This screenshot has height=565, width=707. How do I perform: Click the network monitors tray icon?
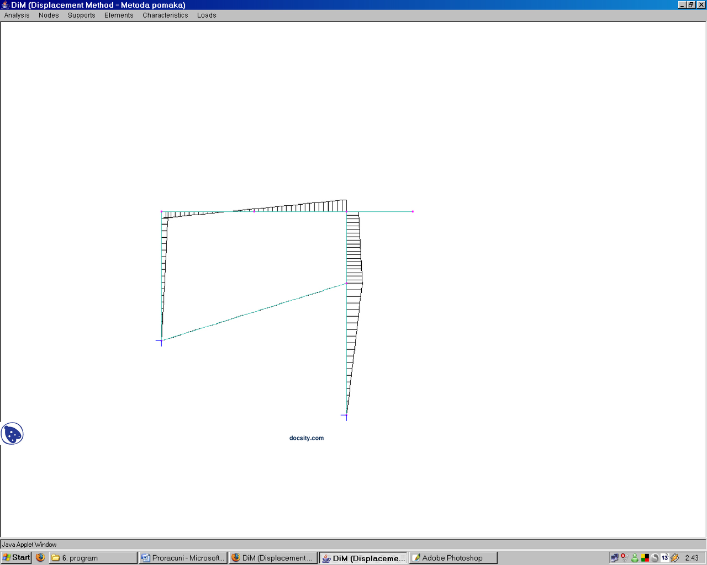(614, 558)
